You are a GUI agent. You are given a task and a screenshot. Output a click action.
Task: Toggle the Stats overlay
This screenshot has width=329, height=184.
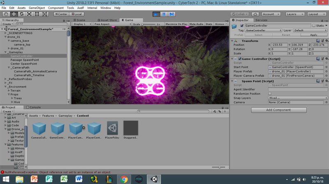[x=209, y=24]
